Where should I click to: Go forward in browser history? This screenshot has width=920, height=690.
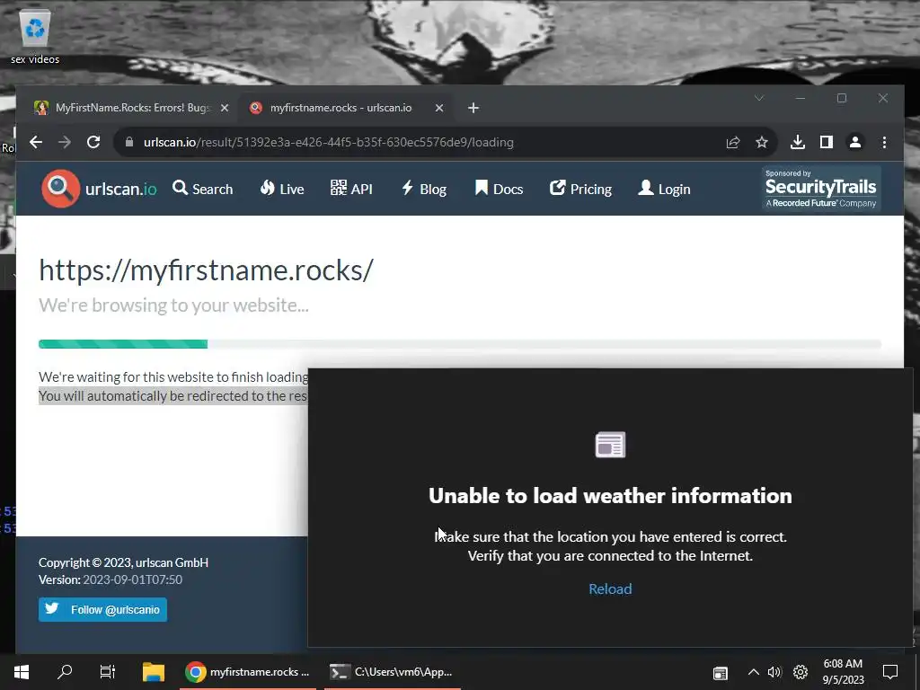click(x=65, y=142)
